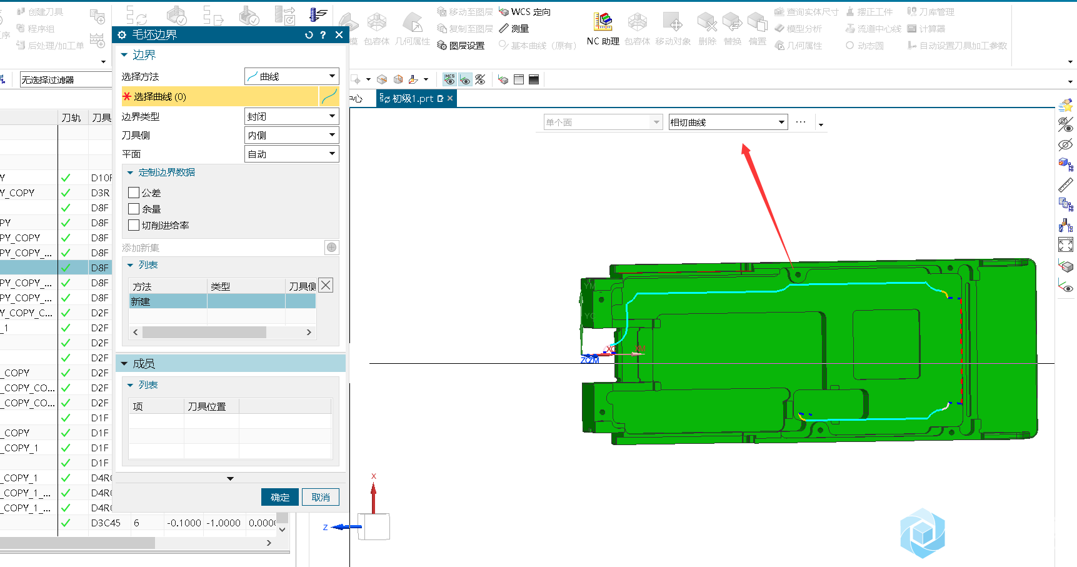The height and width of the screenshot is (567, 1077).
Task: Click the hide (crossed eye) icon in right sidebar
Action: tap(1066, 144)
